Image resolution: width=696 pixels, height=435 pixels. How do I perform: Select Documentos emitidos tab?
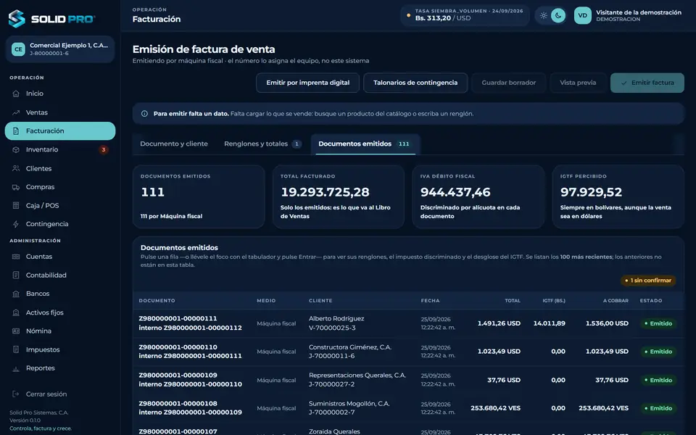click(365, 144)
